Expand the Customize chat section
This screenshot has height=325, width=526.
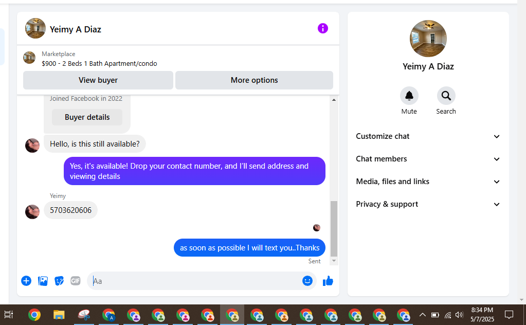pyautogui.click(x=428, y=136)
